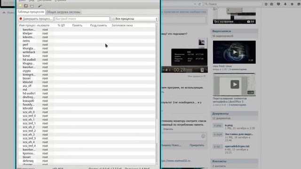Select the kswapd0 process row

87,101
